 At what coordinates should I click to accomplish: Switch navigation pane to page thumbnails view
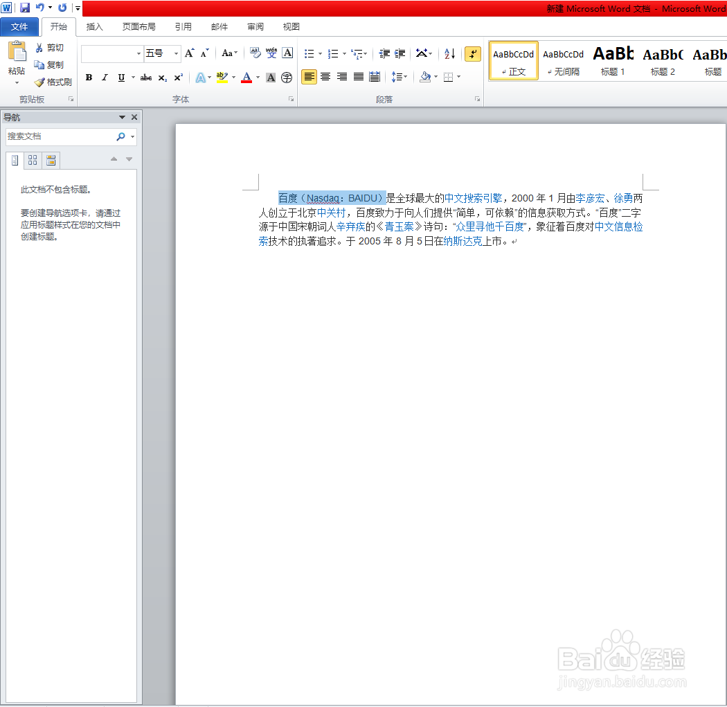point(33,161)
